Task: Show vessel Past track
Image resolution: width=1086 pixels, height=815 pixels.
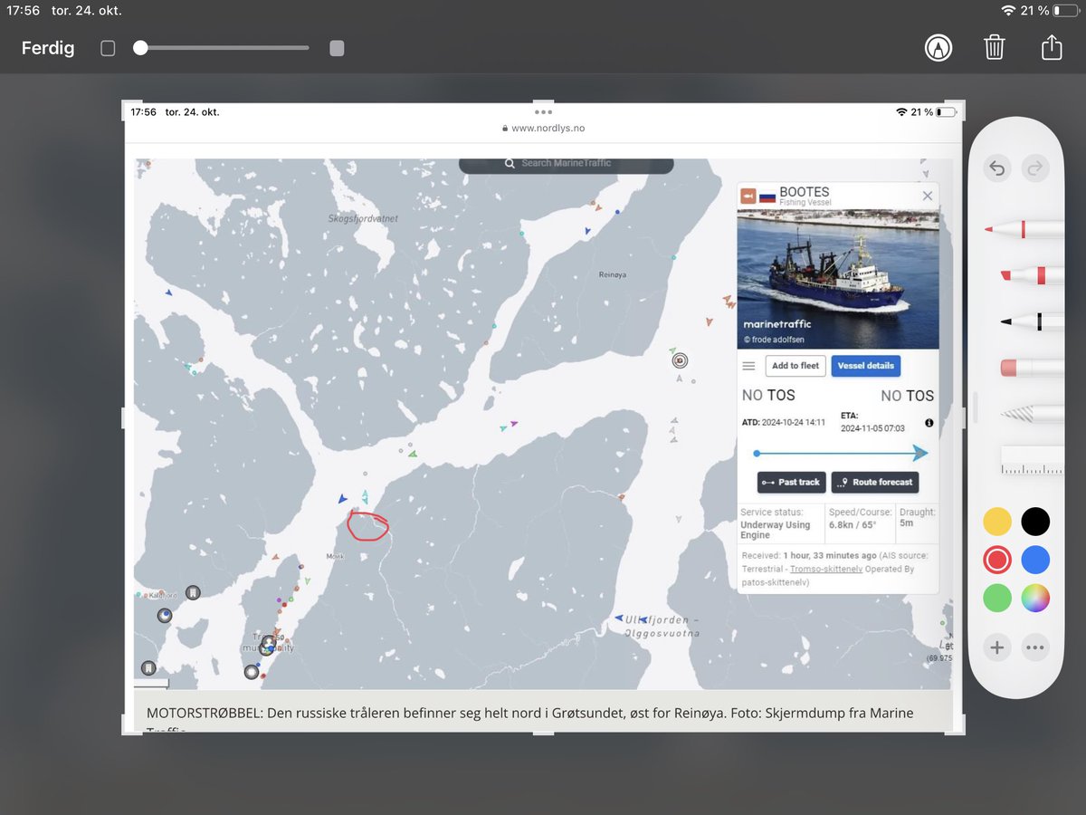Action: [x=790, y=483]
